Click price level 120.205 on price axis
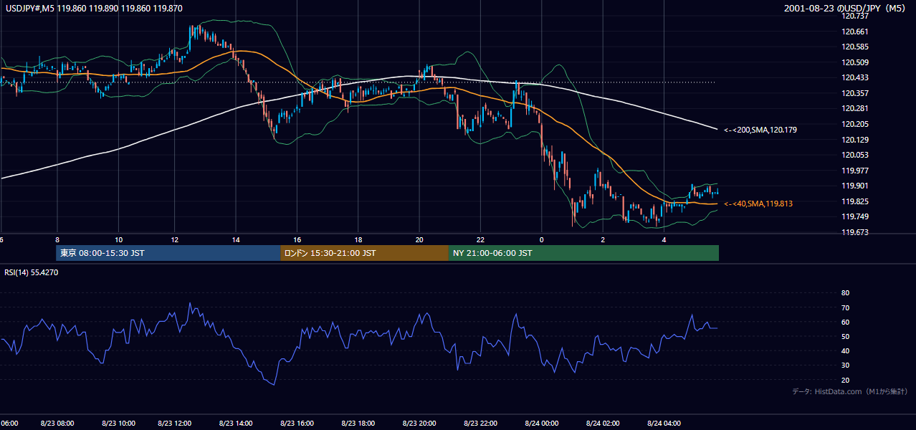916x430 pixels. tap(854, 124)
